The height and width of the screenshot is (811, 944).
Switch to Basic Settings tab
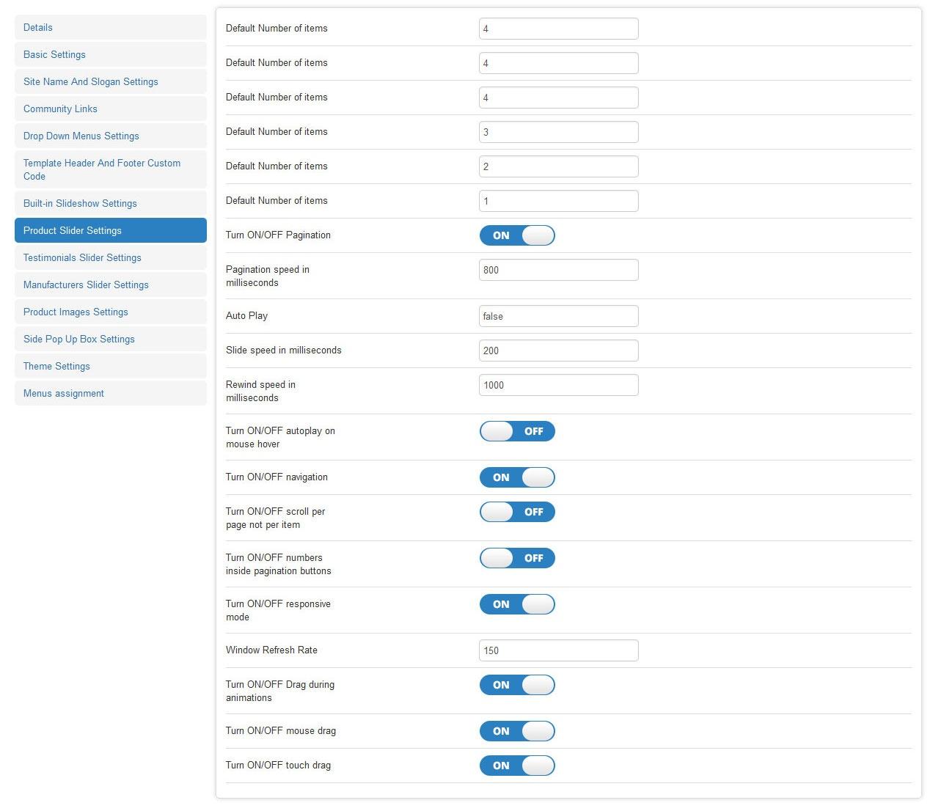tap(110, 54)
